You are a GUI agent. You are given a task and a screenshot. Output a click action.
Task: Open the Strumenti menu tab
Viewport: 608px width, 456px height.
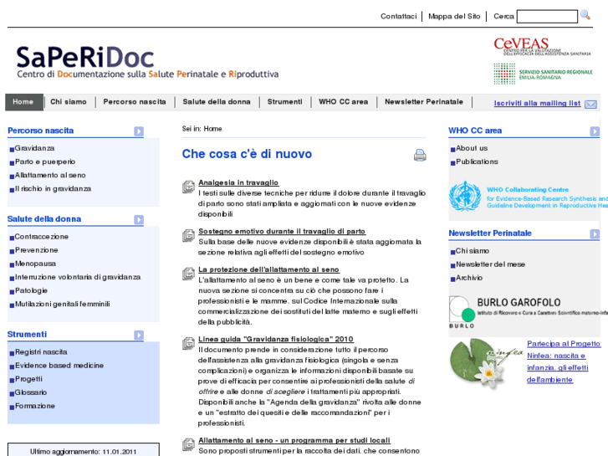point(284,102)
